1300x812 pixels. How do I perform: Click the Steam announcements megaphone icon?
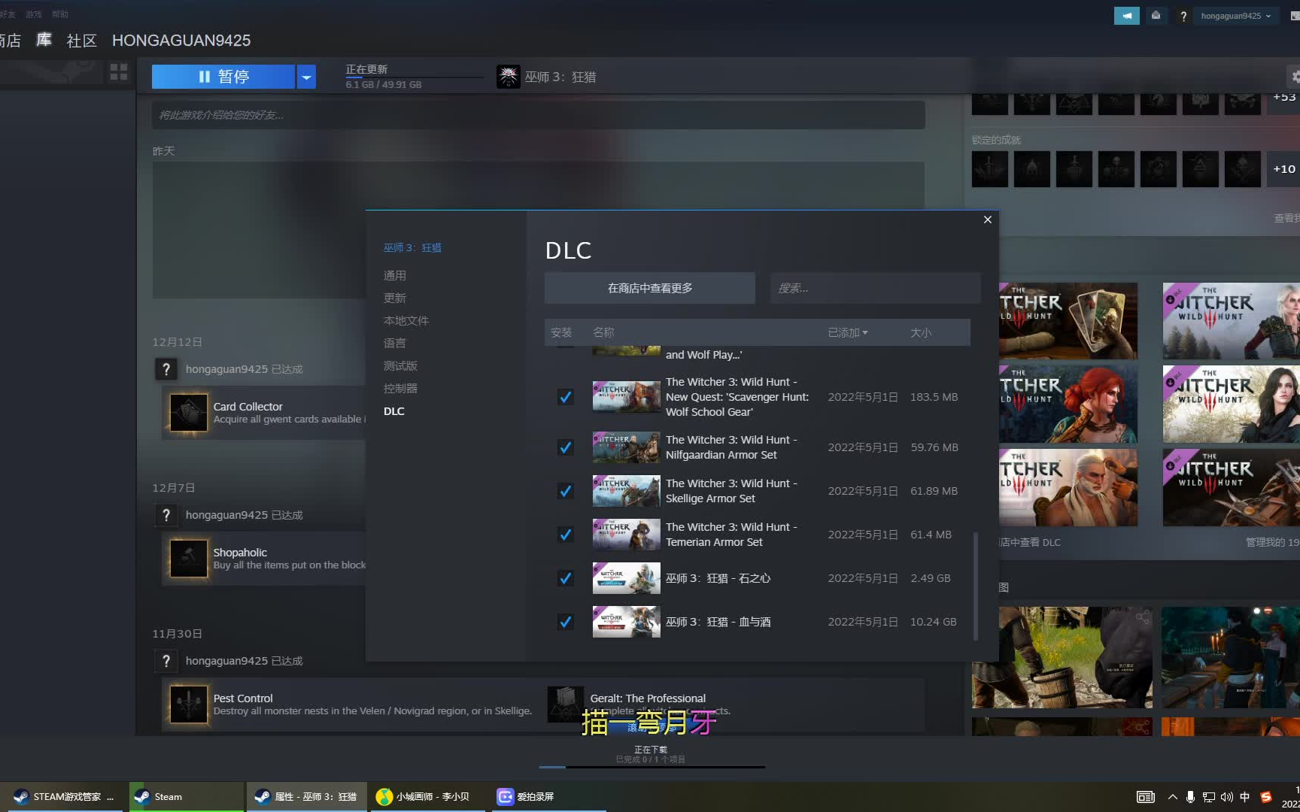click(1126, 16)
